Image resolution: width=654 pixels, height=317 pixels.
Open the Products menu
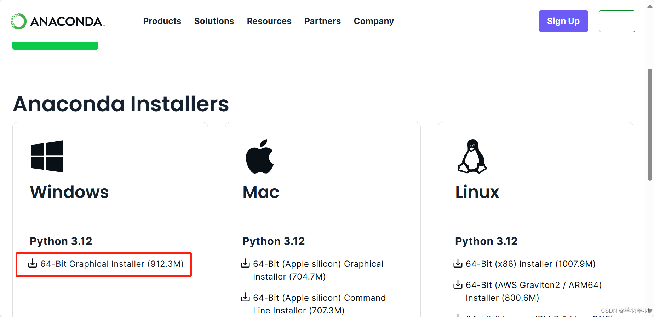pyautogui.click(x=162, y=21)
